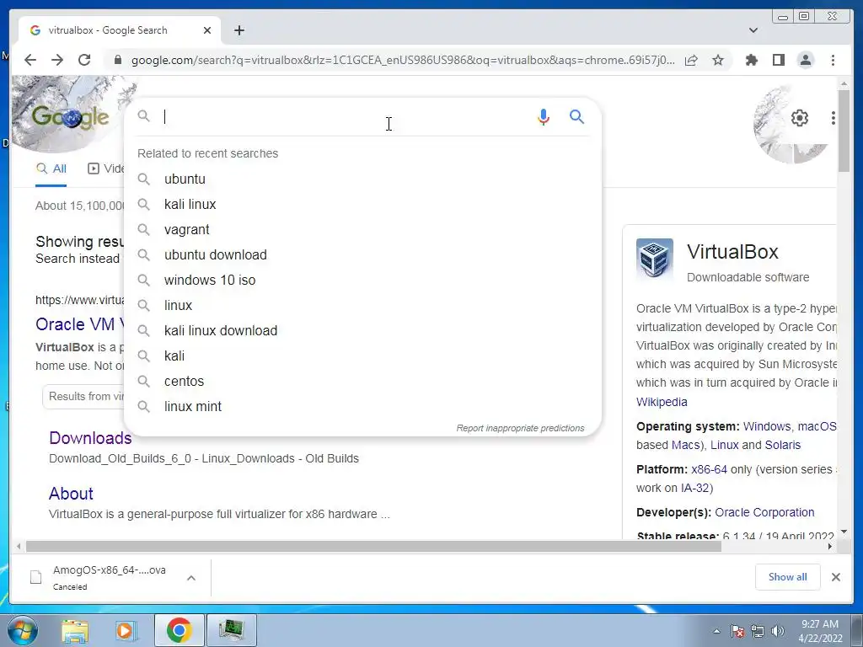Switch to the All results tab
Viewport: 863px width, 647px height.
[x=51, y=168]
